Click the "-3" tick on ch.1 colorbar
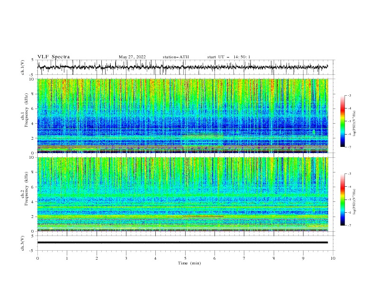Viewport: 375px width, 290px height. point(349,95)
